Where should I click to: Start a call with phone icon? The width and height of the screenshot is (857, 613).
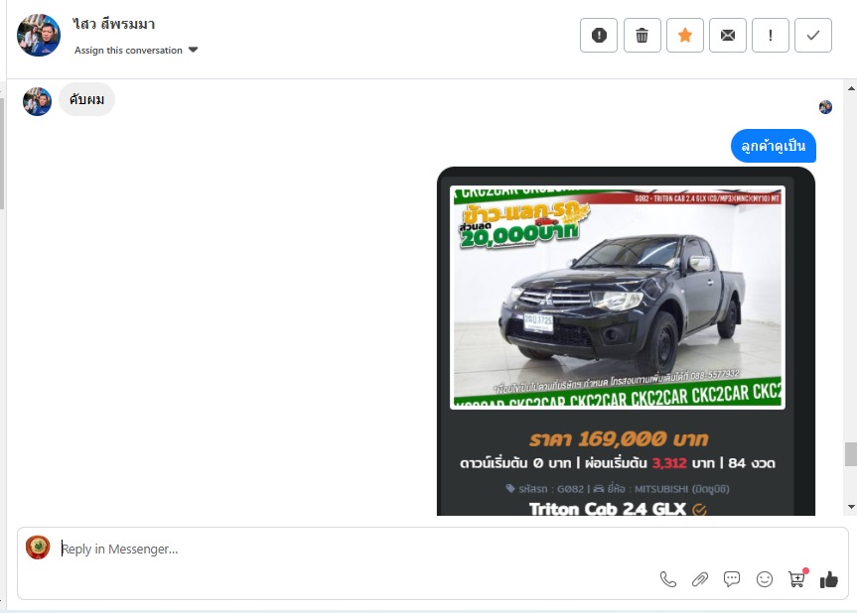[x=668, y=579]
